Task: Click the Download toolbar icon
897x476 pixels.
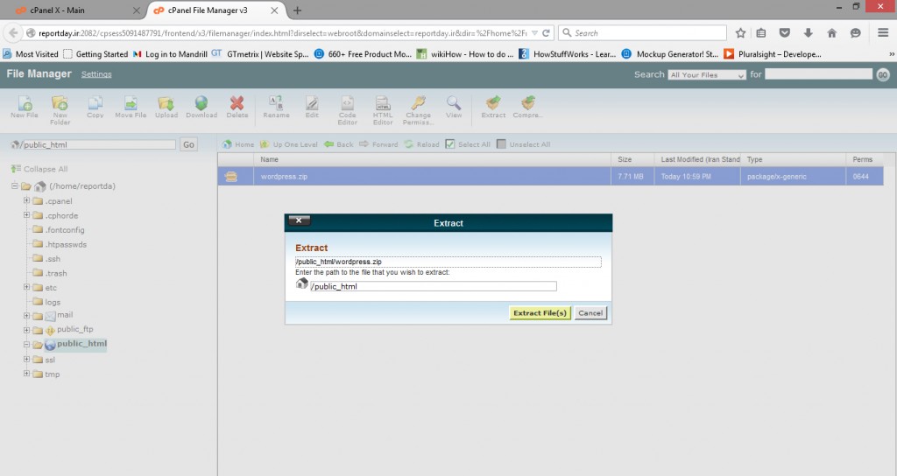Action: 201,104
